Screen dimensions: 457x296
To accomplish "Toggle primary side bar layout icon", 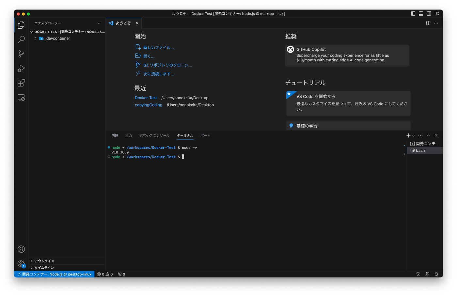I will tap(413, 14).
